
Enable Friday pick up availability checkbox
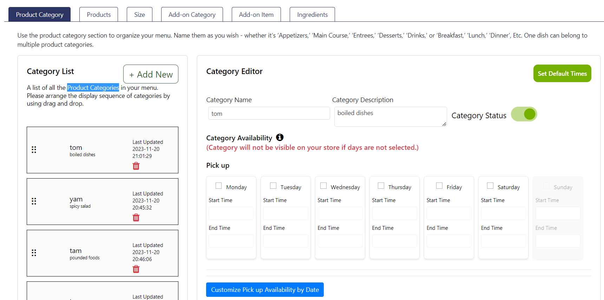pos(439,186)
